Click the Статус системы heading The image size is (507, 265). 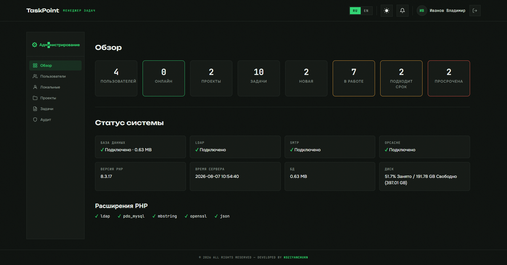click(x=129, y=123)
